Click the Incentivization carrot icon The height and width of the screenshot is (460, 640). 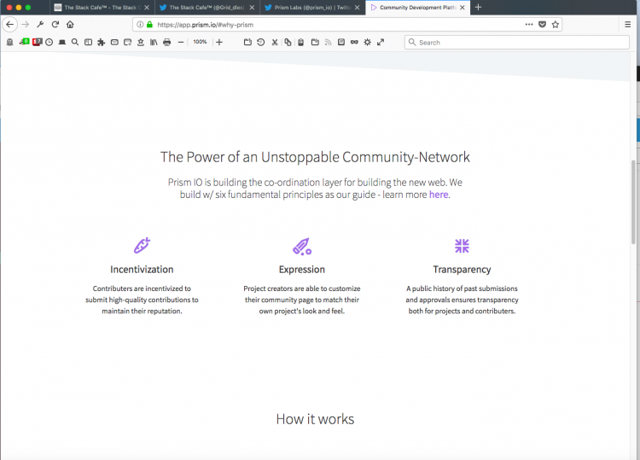pos(142,245)
